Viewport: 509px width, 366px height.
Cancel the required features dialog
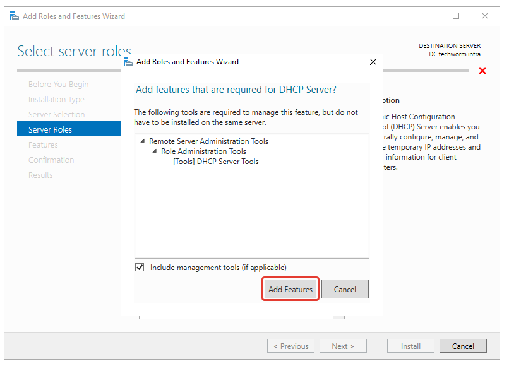(x=345, y=290)
